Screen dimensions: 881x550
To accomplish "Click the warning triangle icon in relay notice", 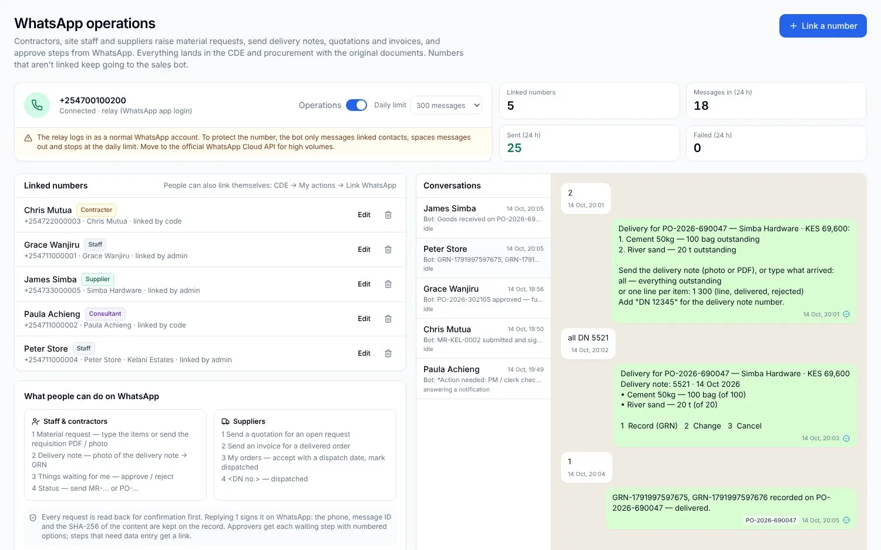I will pyautogui.click(x=28, y=138).
